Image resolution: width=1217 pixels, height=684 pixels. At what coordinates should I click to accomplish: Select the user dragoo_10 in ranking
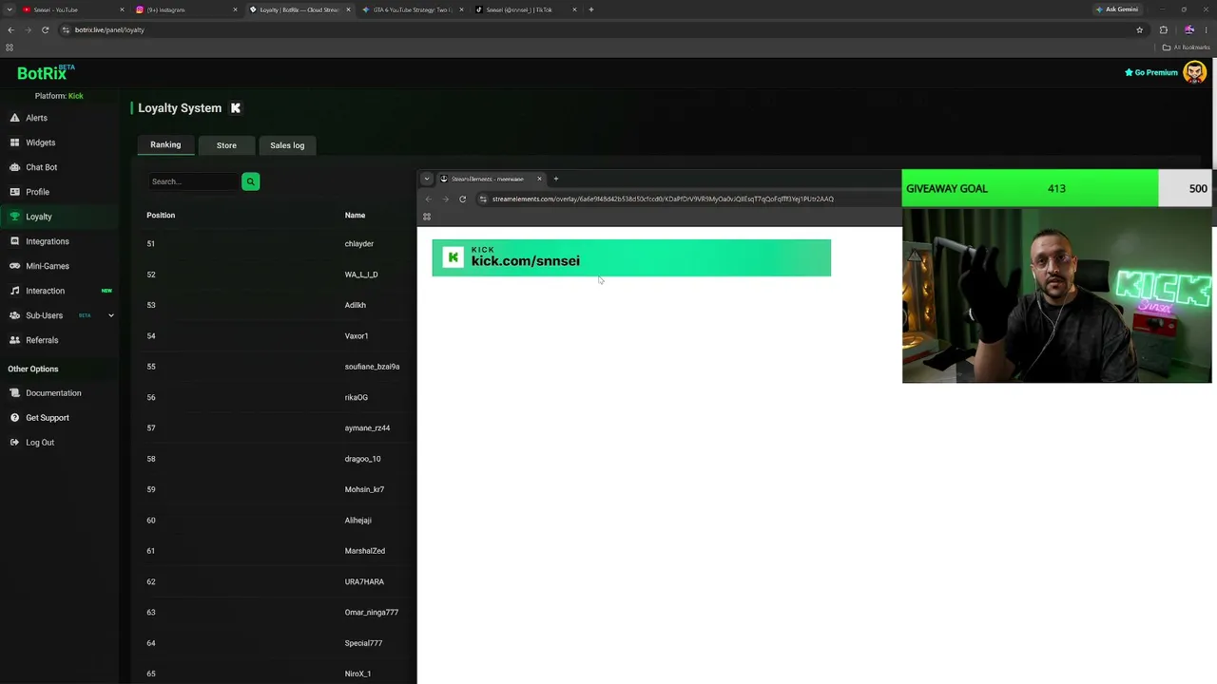(362, 459)
